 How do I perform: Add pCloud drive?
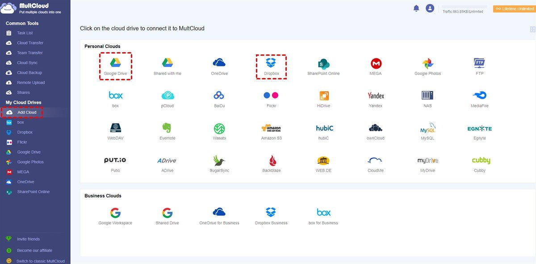(x=167, y=99)
